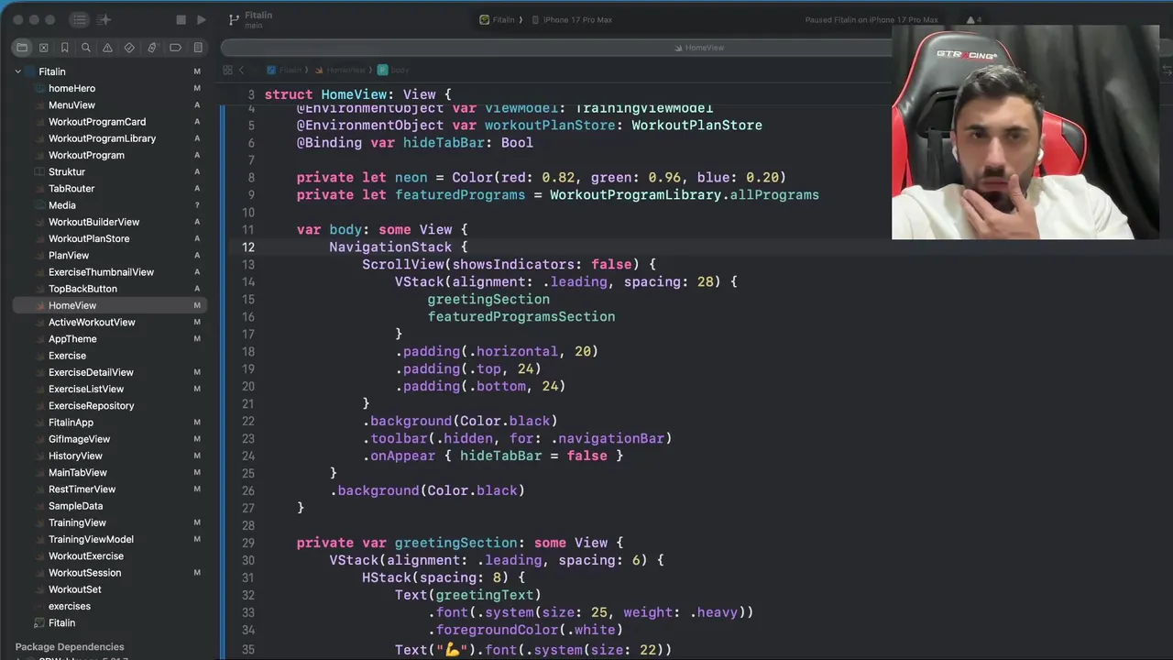Open ExerciseThumbnailView file
1173x660 pixels.
[101, 272]
